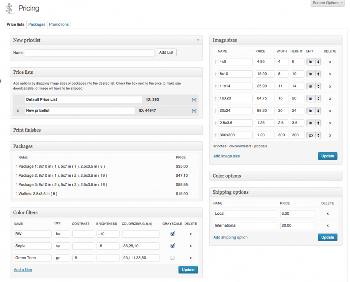Delete the 4x6 image size row
Image resolution: width=350 pixels, height=282 pixels.
click(x=330, y=62)
